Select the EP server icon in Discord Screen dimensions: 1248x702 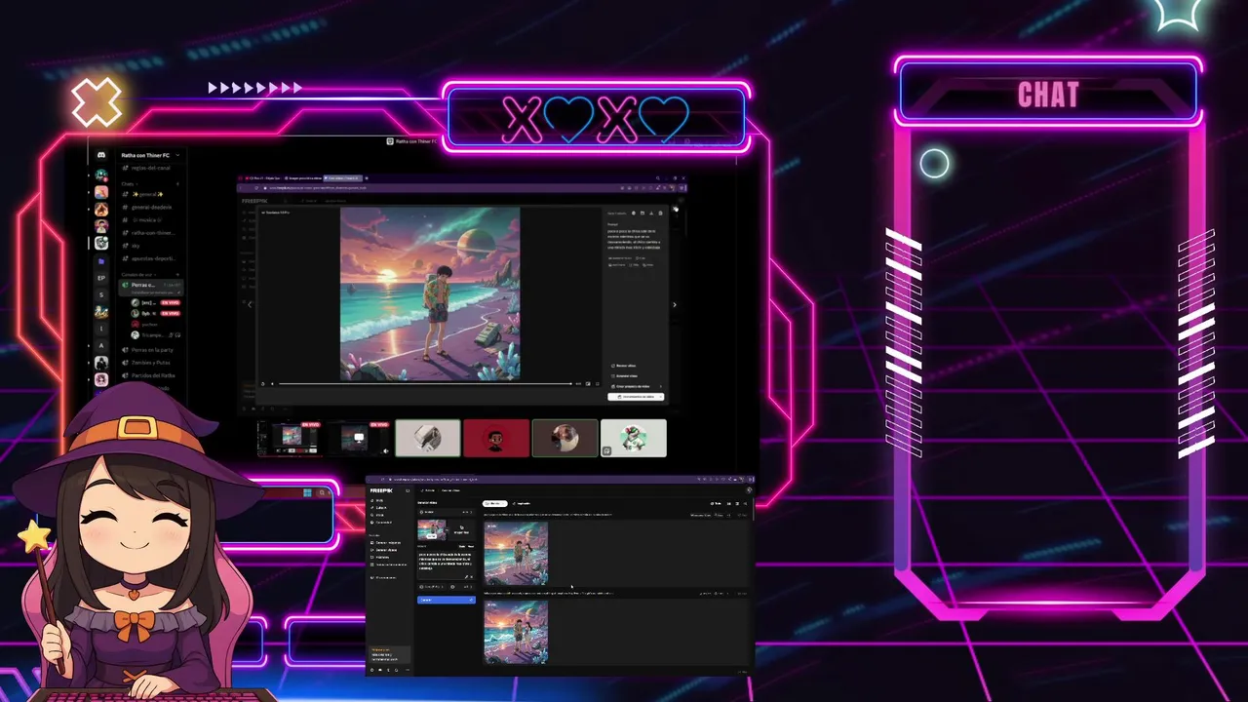coord(101,278)
